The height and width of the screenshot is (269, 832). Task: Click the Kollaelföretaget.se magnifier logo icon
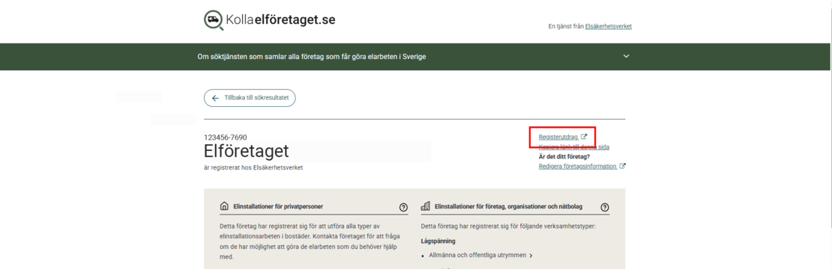(214, 20)
